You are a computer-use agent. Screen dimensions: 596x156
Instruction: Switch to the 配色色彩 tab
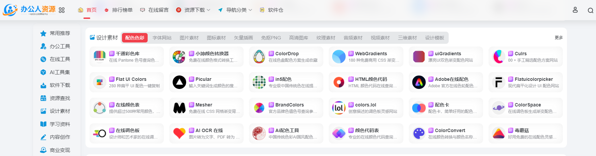135,38
